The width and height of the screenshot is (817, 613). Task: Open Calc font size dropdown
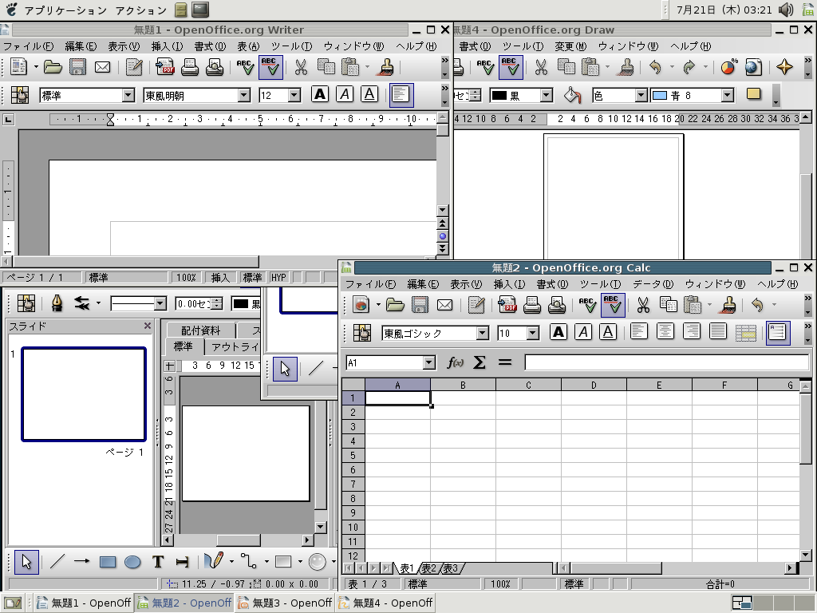532,333
